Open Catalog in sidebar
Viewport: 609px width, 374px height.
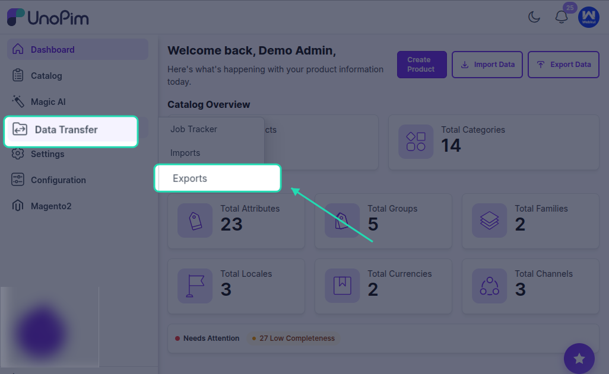pyautogui.click(x=78, y=76)
